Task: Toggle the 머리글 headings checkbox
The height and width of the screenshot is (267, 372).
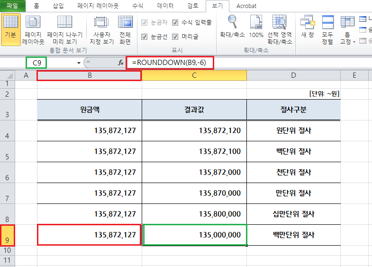Action: click(175, 37)
